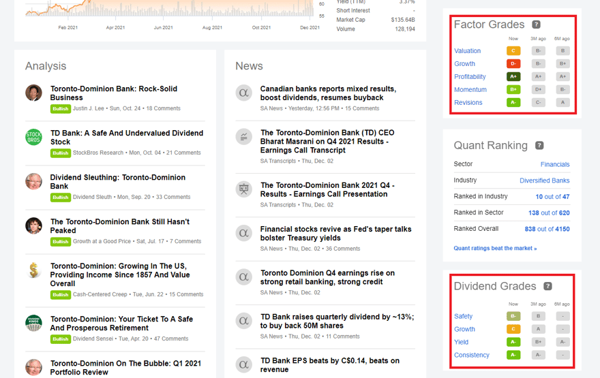This screenshot has height=378, width=600.
Task: Click the News section heading
Action: 249,66
